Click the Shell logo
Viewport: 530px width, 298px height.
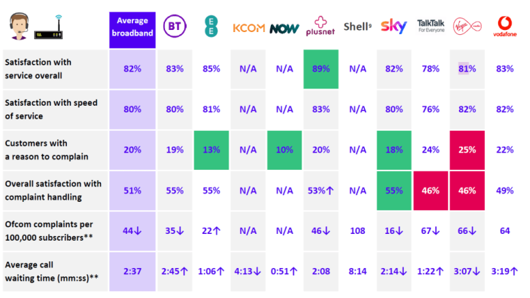tap(357, 27)
